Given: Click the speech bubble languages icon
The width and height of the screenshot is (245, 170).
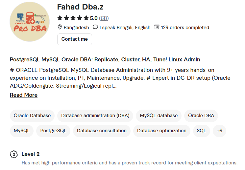Looking at the screenshot, I should [x=95, y=27].
